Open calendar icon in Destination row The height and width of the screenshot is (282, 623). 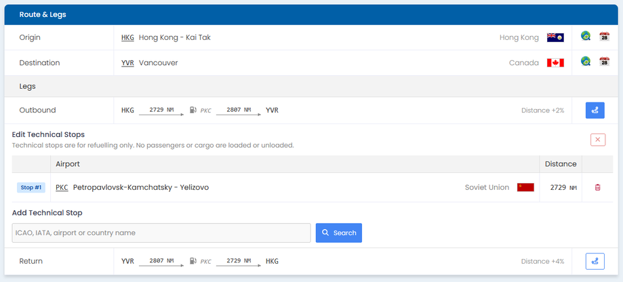click(x=604, y=62)
